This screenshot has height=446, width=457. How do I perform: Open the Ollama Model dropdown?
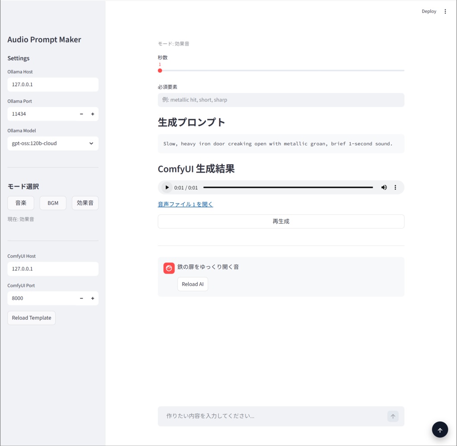coord(53,143)
